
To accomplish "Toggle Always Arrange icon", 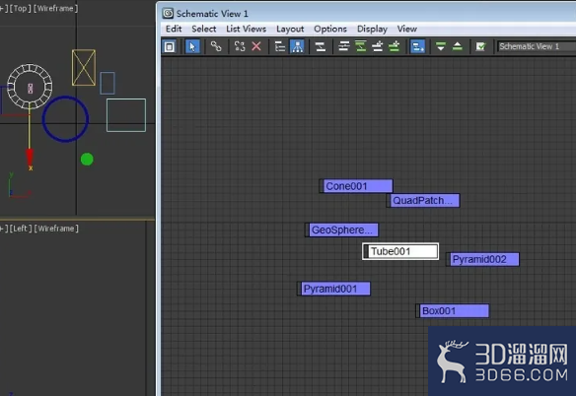I will pos(321,46).
